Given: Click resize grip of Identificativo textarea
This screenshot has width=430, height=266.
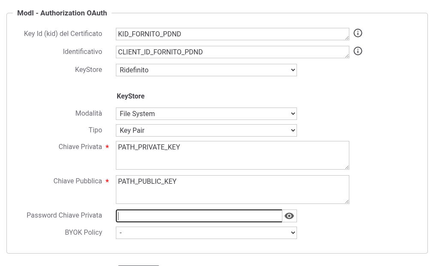Looking at the screenshot, I should pos(347,56).
